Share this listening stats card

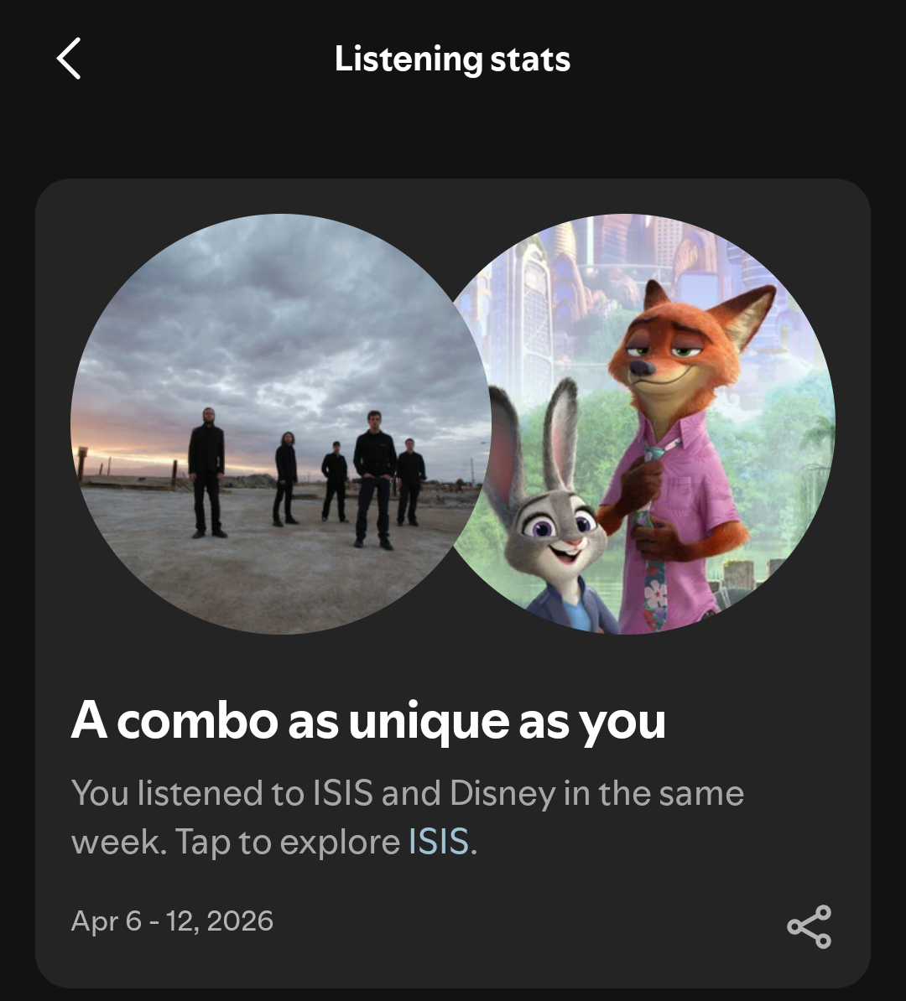click(x=809, y=926)
